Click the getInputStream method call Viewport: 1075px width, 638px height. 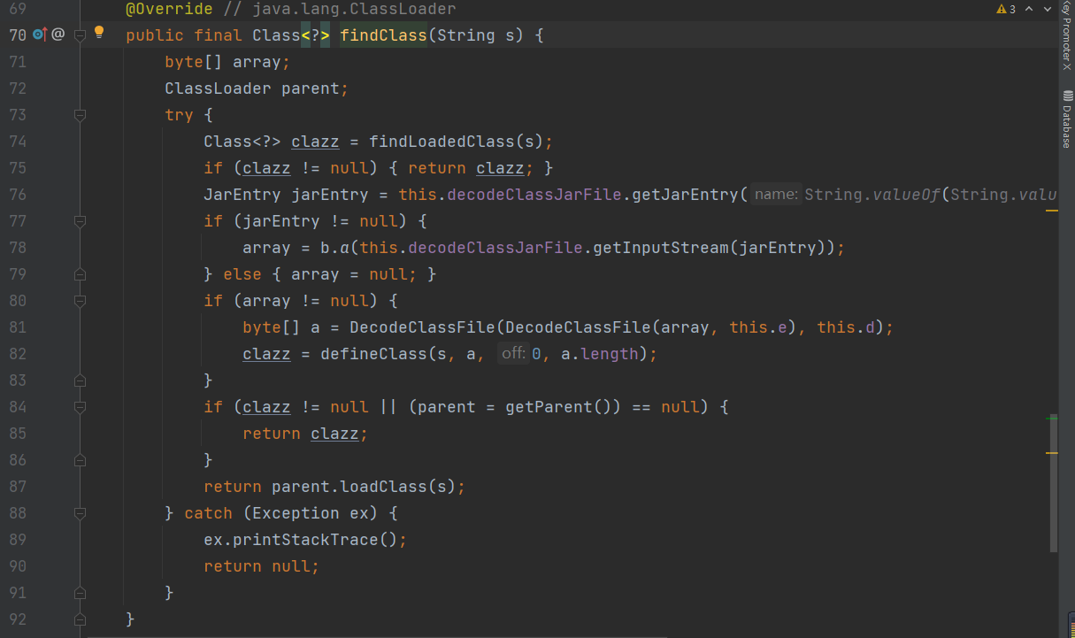pos(661,248)
